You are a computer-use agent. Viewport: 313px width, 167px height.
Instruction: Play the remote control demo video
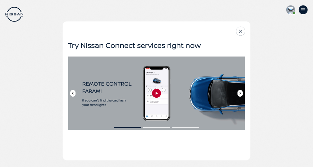[156, 93]
